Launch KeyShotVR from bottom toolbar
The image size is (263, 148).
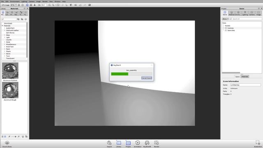147,144
